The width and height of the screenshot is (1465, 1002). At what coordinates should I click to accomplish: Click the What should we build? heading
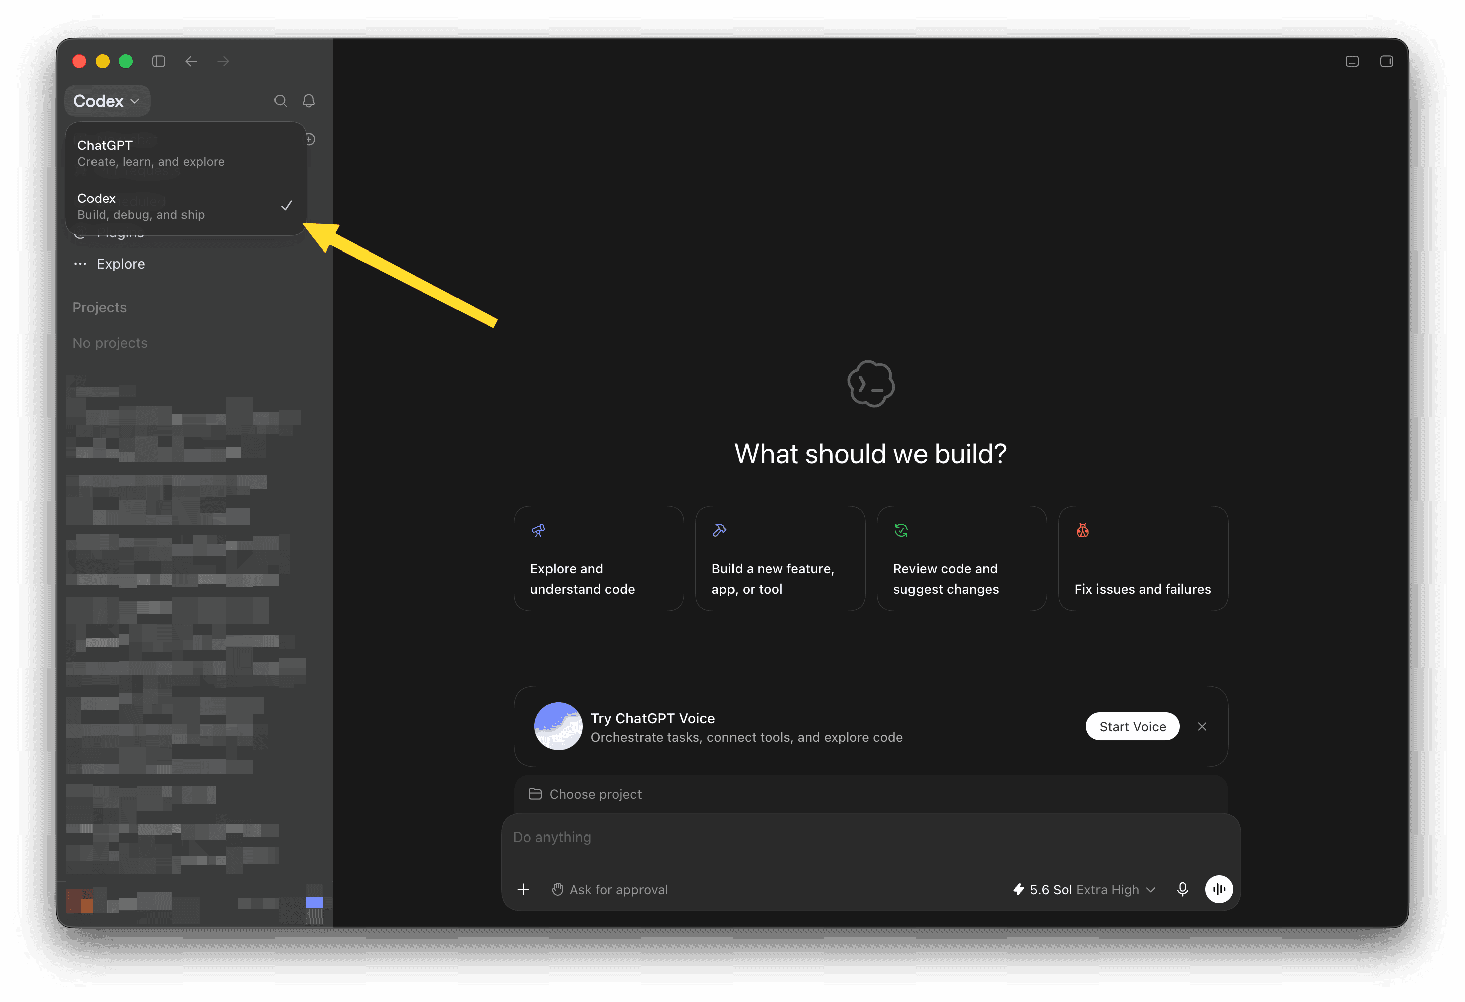click(871, 453)
